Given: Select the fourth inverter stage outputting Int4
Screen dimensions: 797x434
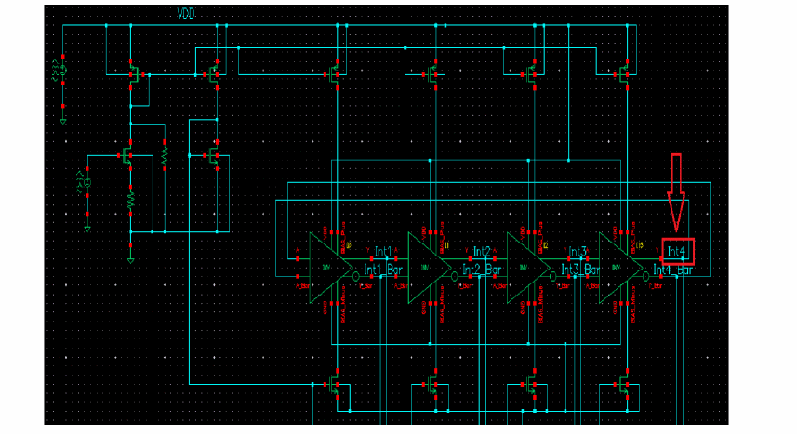Looking at the screenshot, I should coord(622,268).
